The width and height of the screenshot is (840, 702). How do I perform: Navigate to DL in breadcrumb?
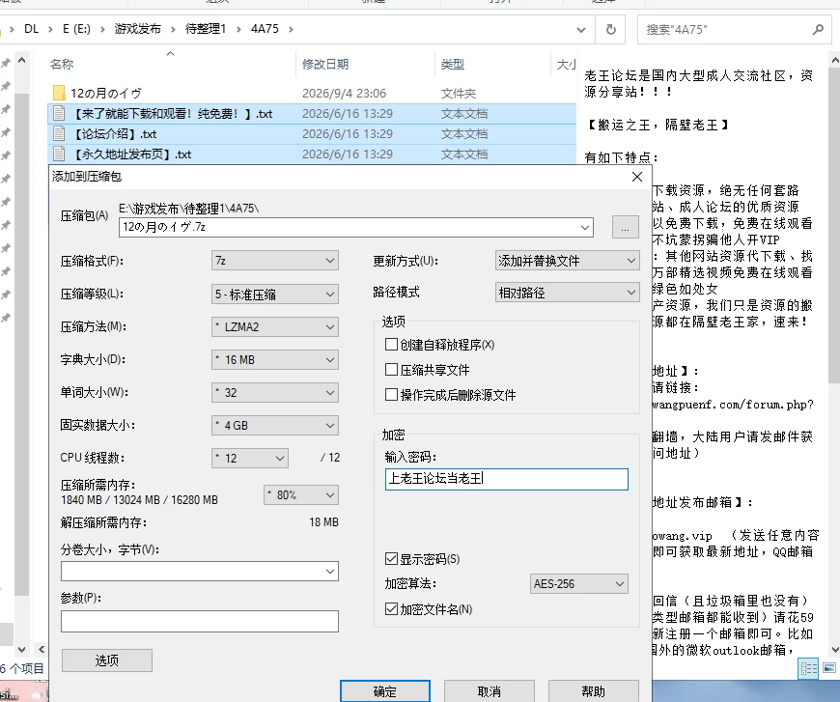[32, 29]
